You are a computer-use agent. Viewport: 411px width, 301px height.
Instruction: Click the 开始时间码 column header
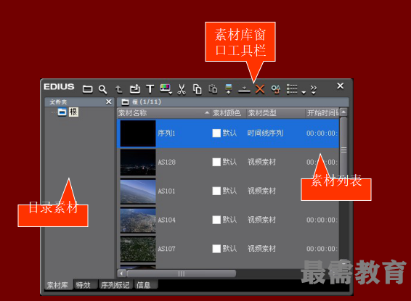tap(323, 113)
